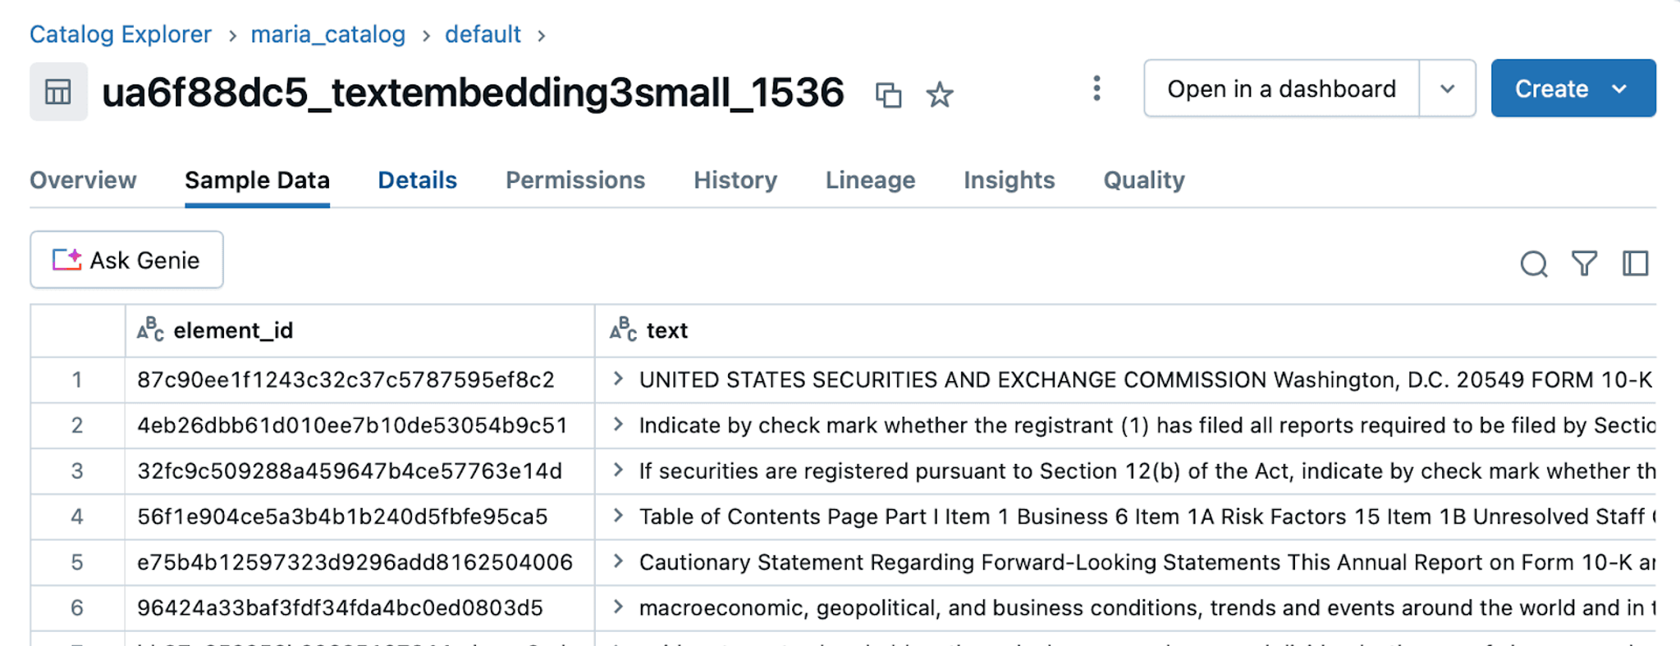Screen dimensions: 1680x646
Task: Open the kebab more-options menu
Action: pyautogui.click(x=1096, y=89)
